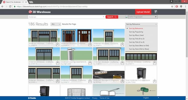Select Sort by Popularity option
Viewport: 188px width, 100px height.
(136, 32)
